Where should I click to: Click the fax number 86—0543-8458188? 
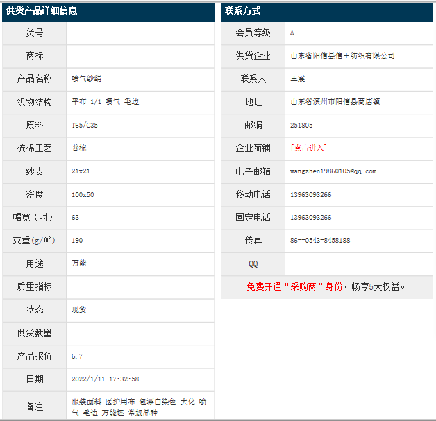pyautogui.click(x=319, y=241)
